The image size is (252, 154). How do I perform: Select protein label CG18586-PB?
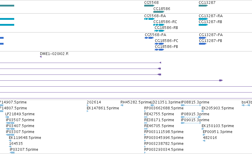[166, 47]
